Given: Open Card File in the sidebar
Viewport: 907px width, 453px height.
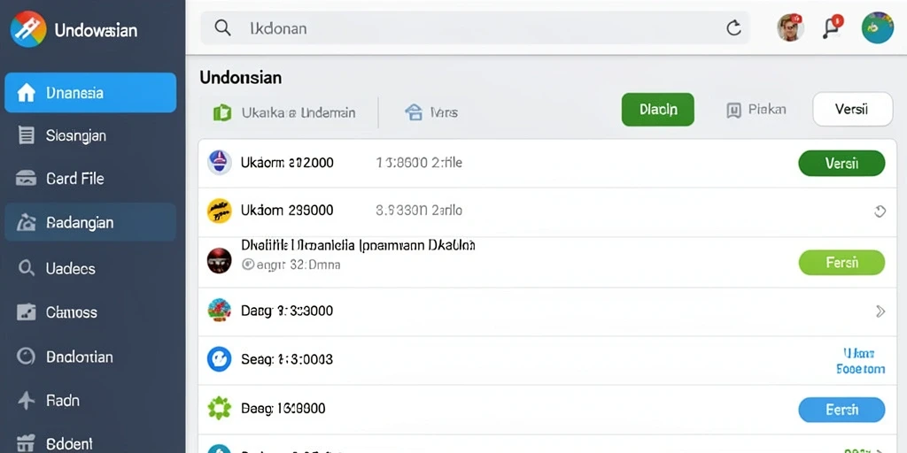Looking at the screenshot, I should (90, 179).
